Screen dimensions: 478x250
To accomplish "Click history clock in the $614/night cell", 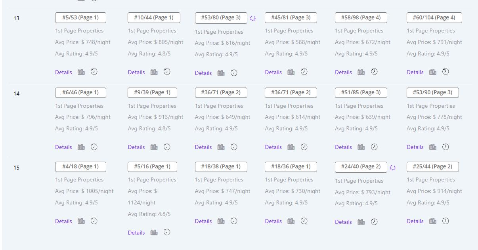I will point(304,147).
